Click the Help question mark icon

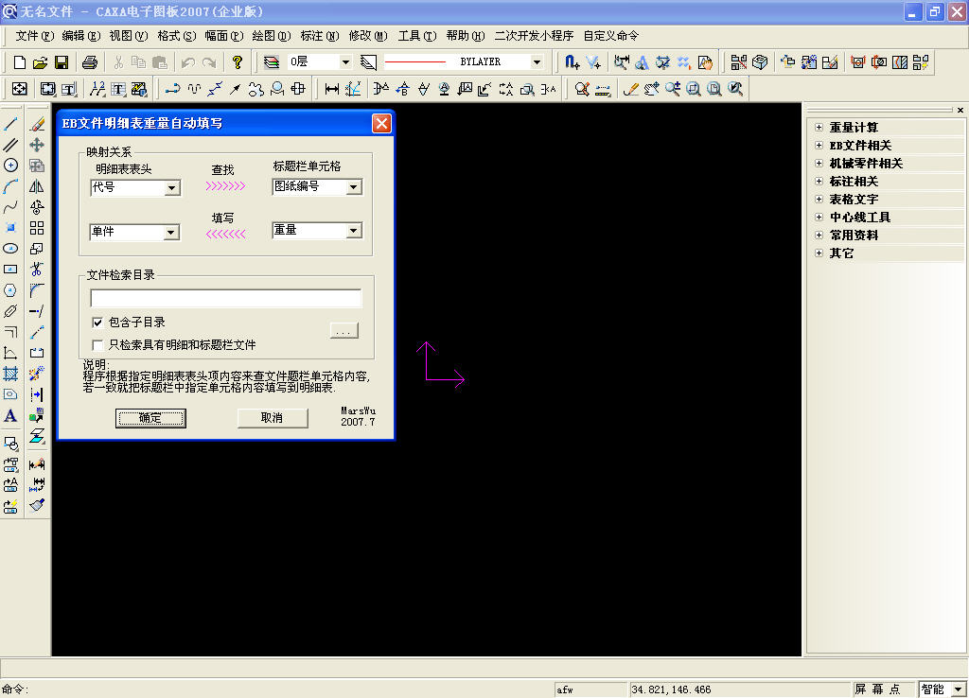(238, 61)
